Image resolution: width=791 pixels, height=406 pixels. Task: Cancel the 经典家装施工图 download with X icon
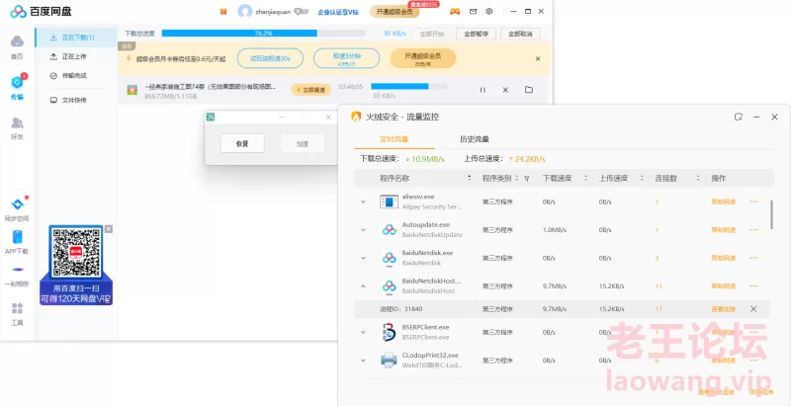pos(505,90)
